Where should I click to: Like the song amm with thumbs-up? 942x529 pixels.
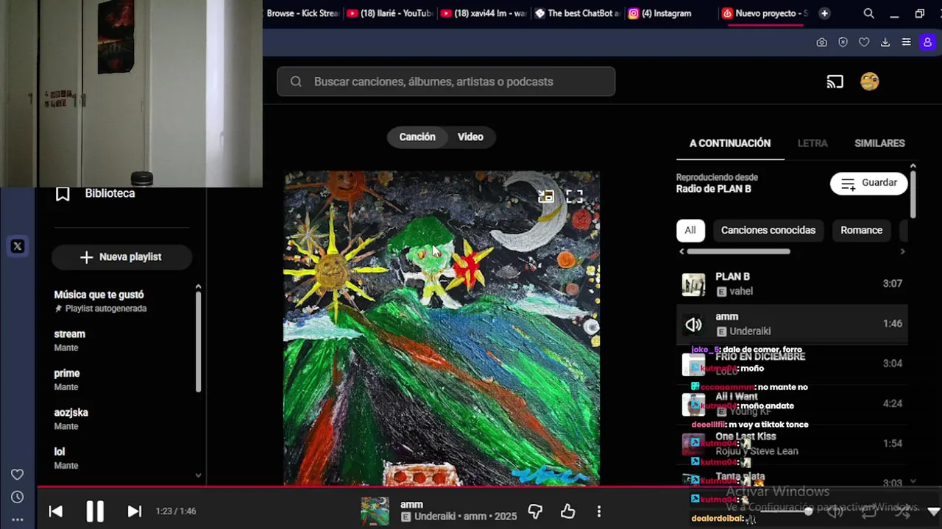[567, 511]
